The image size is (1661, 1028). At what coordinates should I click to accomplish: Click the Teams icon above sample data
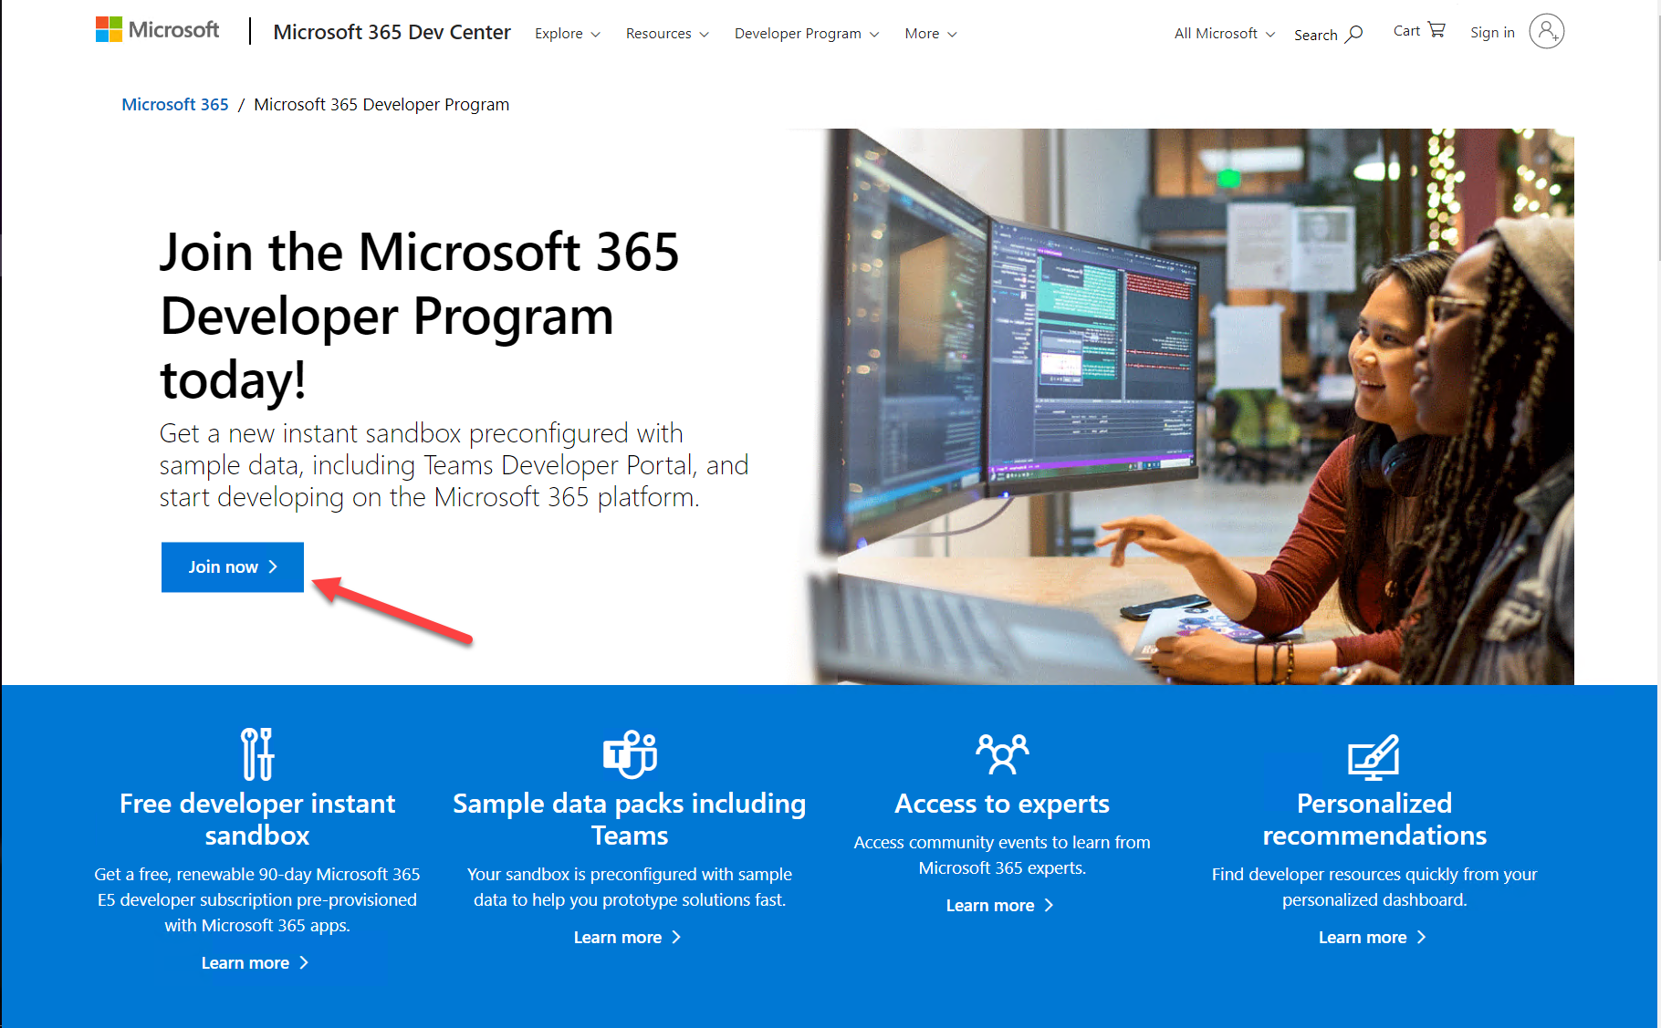coord(630,753)
